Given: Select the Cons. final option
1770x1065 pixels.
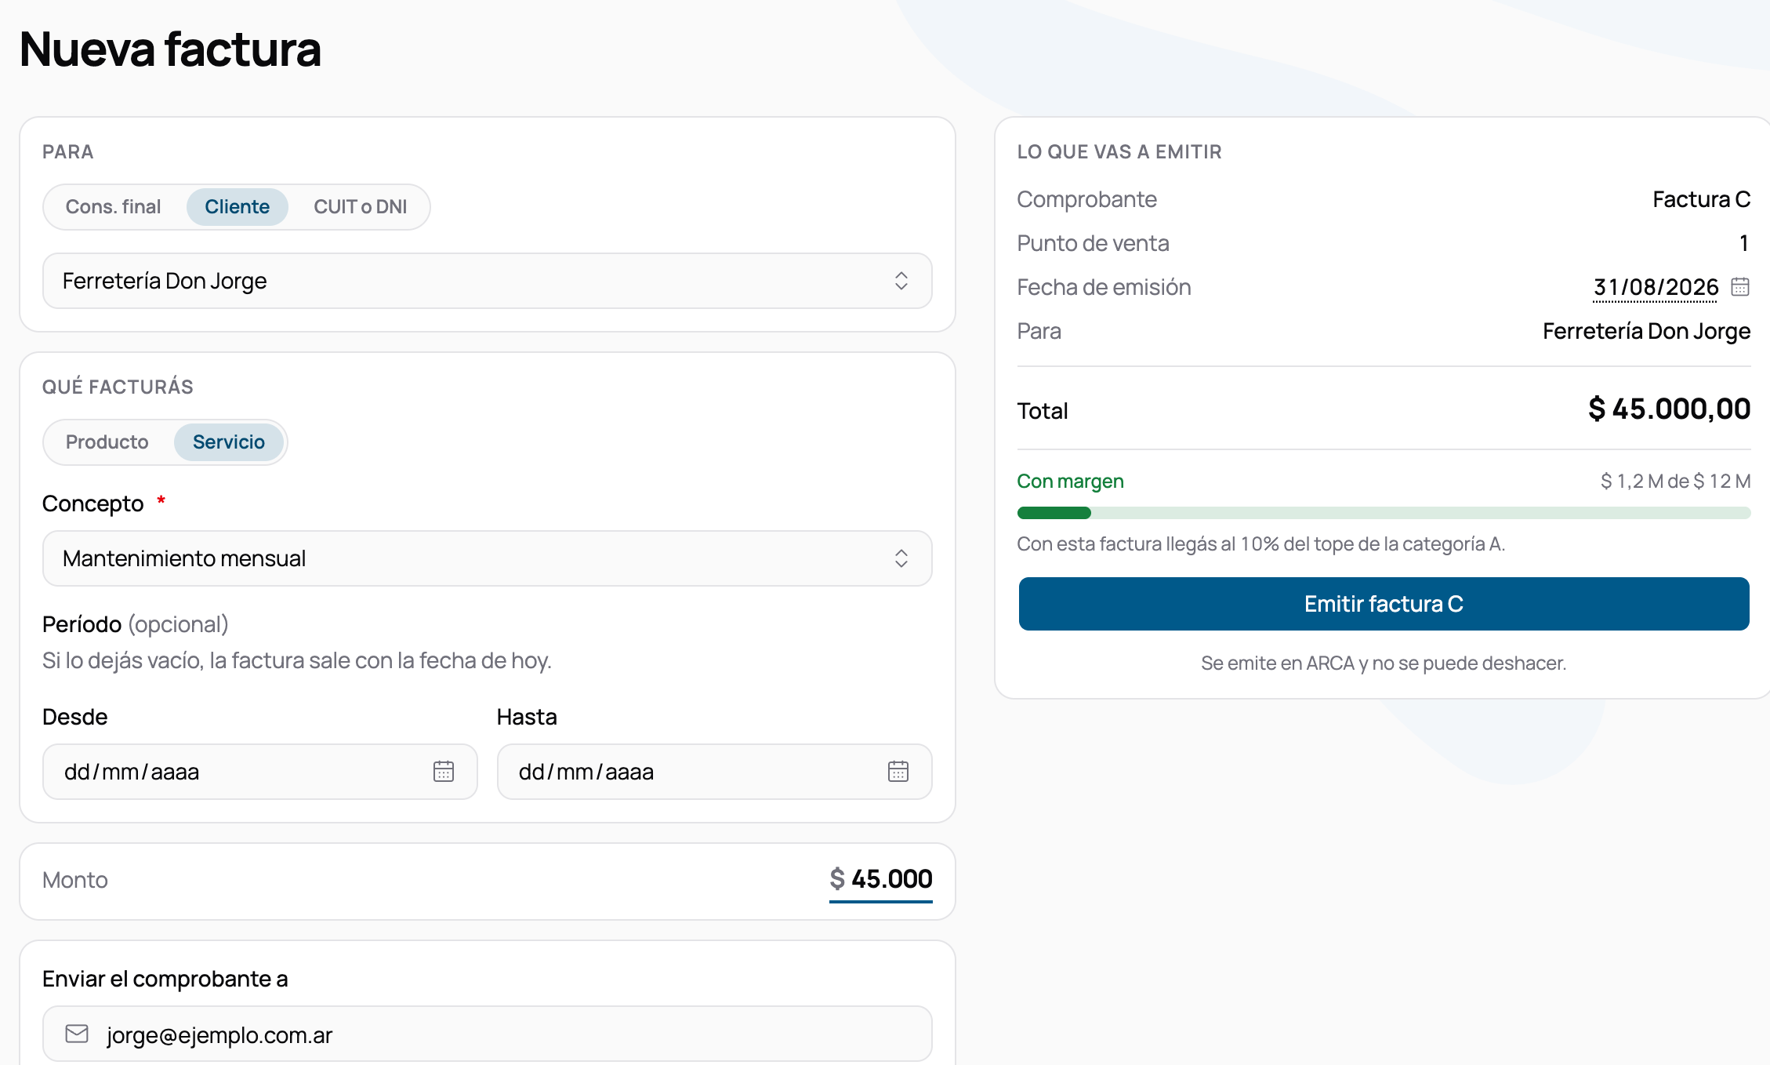Looking at the screenshot, I should tap(114, 207).
